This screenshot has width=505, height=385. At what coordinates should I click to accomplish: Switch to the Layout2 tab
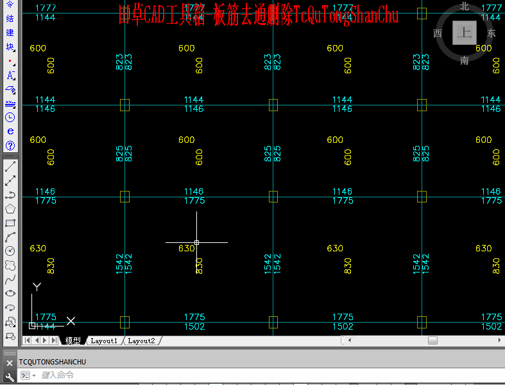(x=141, y=341)
